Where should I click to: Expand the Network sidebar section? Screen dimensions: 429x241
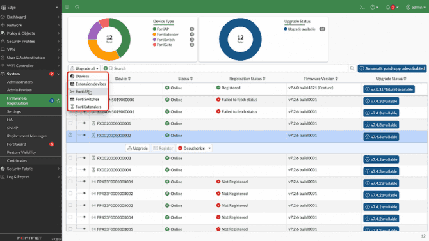[31, 25]
